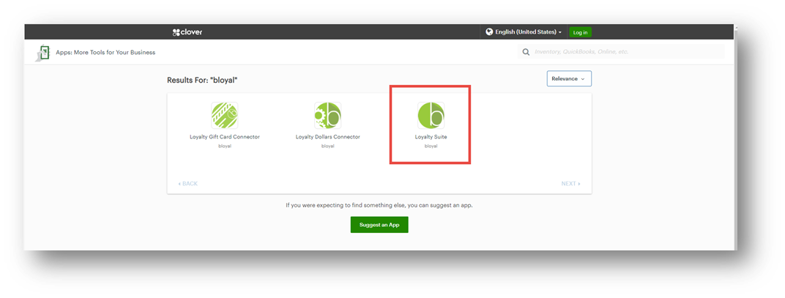785x298 pixels.
Task: Expand the Relevance sort dropdown
Action: (569, 78)
